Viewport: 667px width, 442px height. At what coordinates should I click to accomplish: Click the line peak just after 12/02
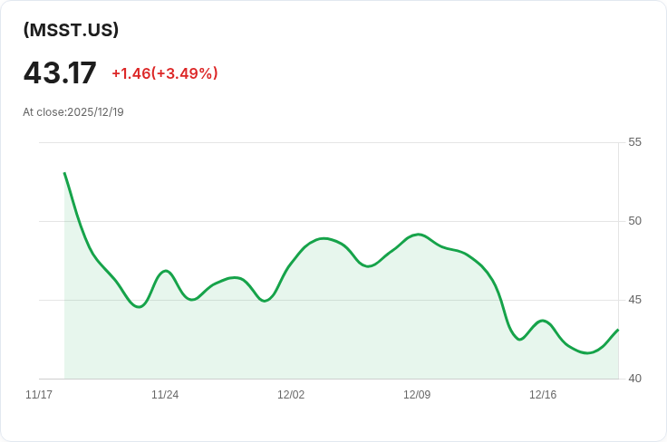point(324,238)
